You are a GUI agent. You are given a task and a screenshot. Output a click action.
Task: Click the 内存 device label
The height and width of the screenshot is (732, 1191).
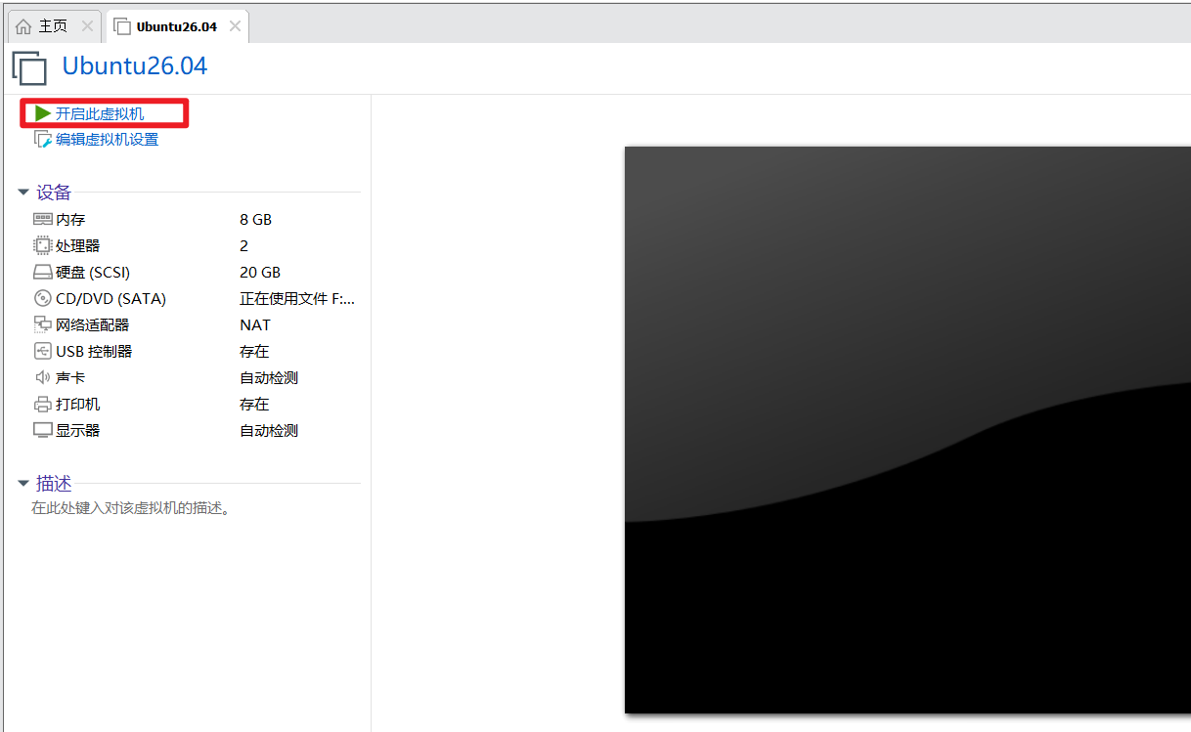tap(70, 220)
